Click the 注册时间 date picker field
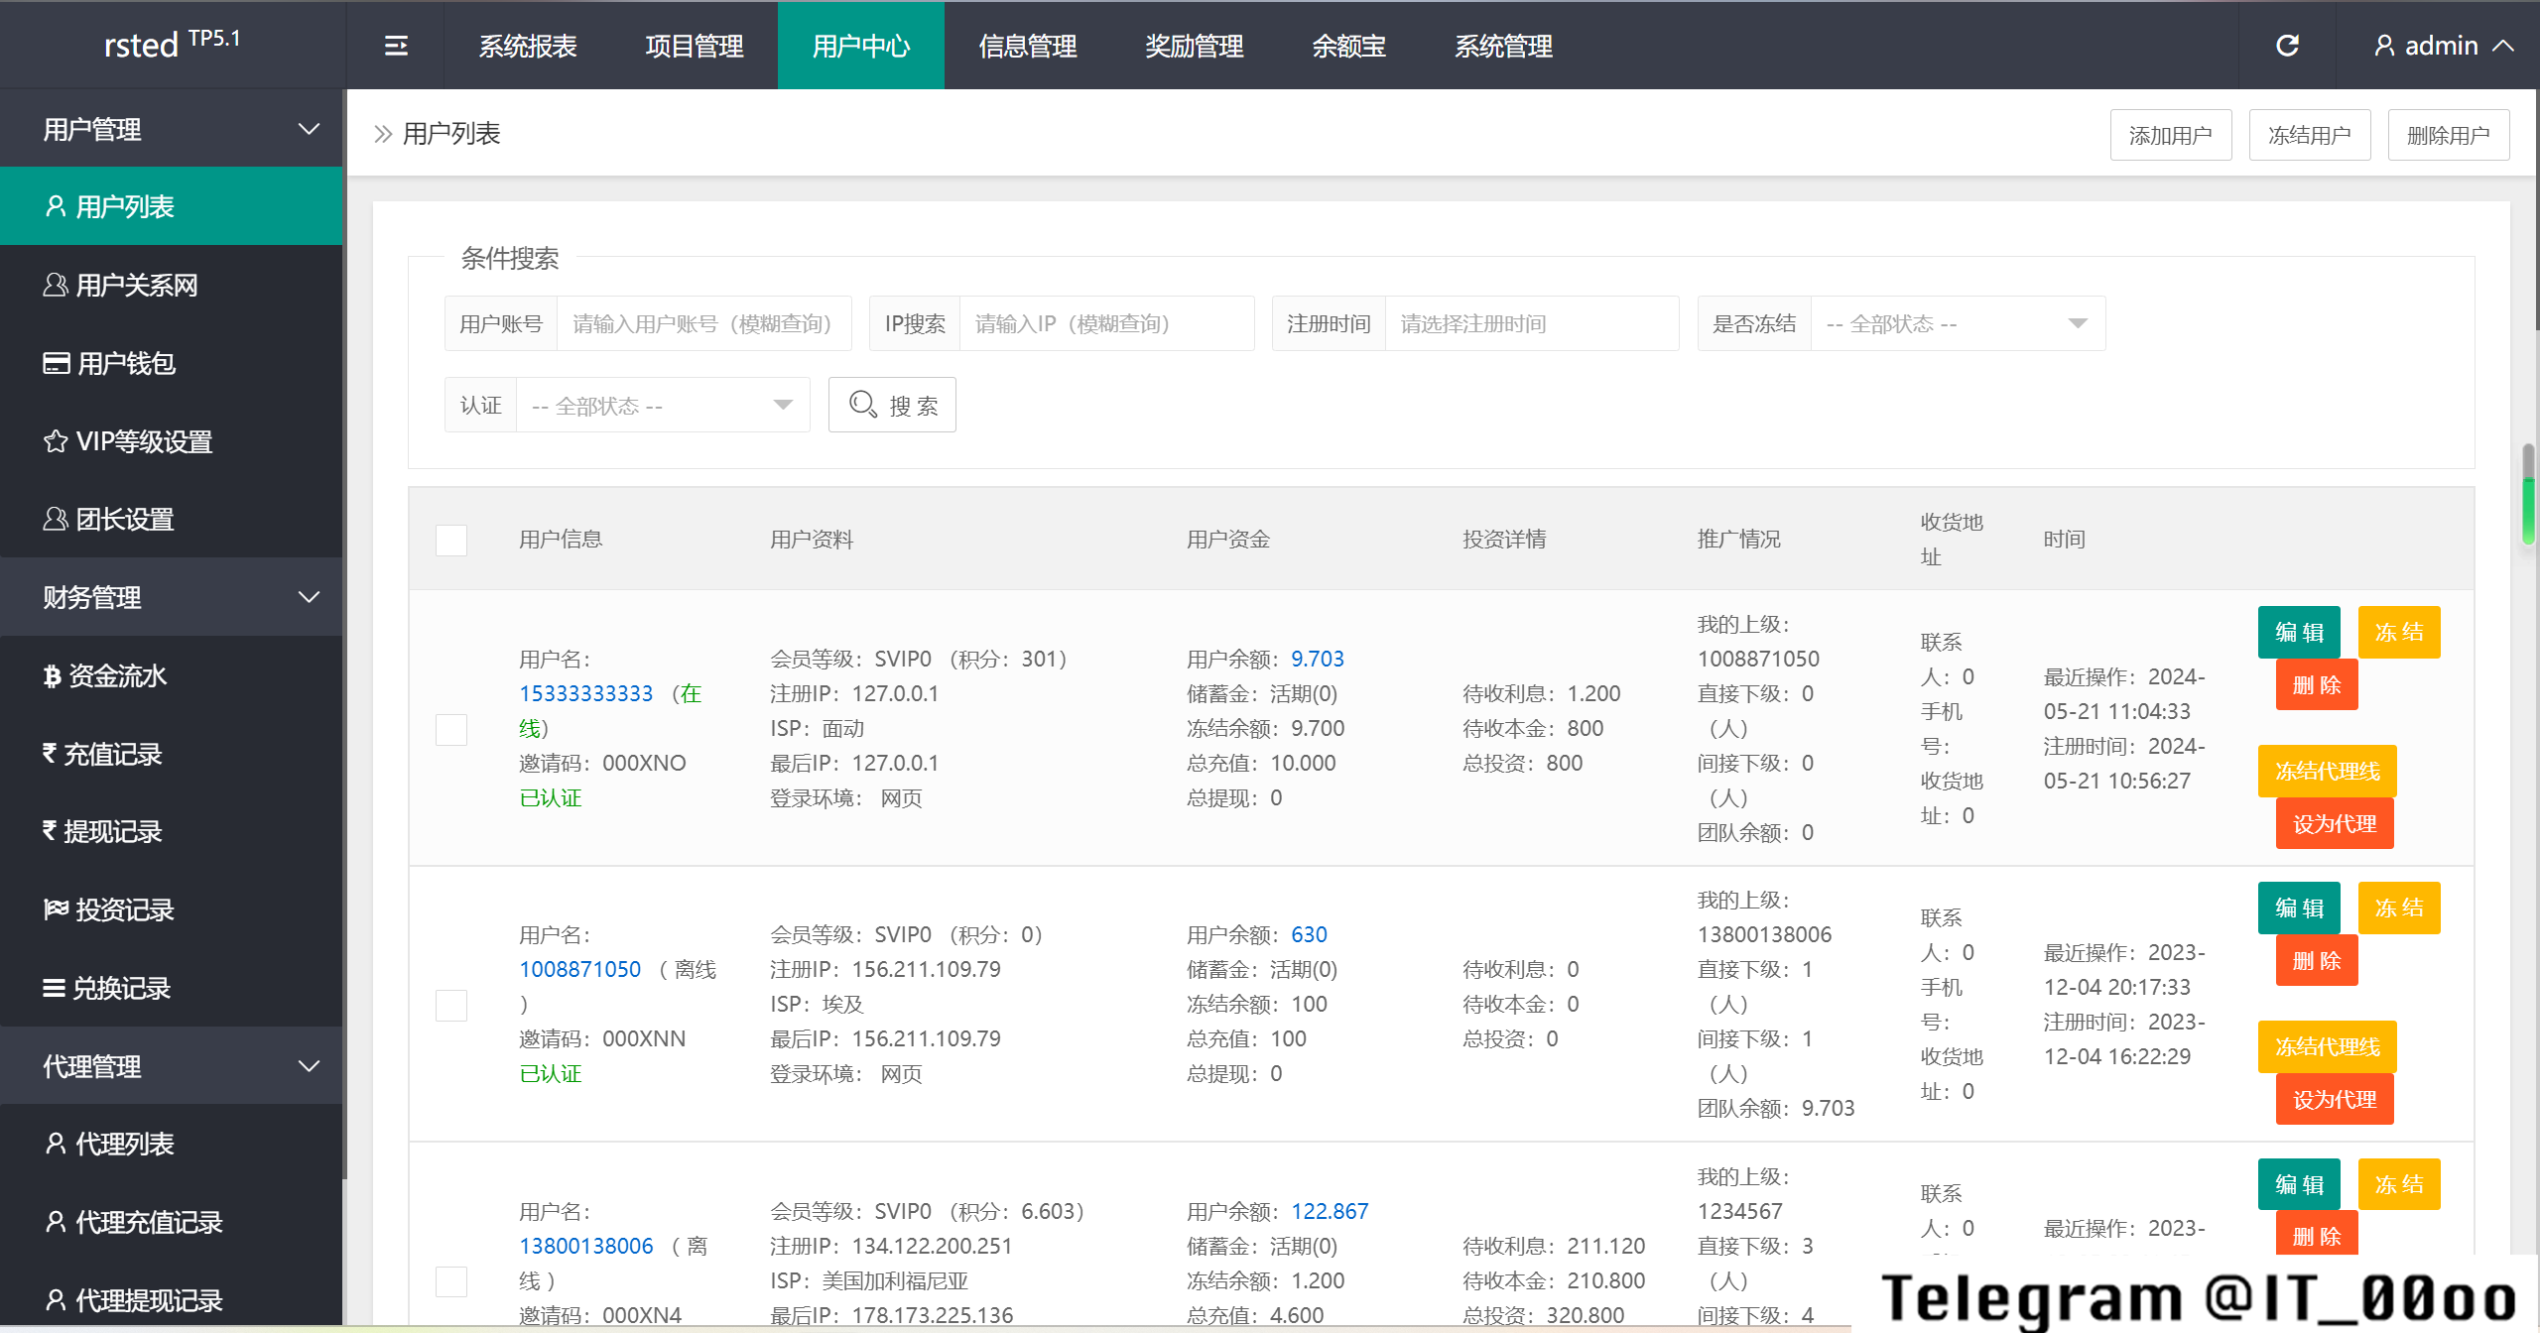This screenshot has width=2540, height=1333. click(x=1532, y=323)
